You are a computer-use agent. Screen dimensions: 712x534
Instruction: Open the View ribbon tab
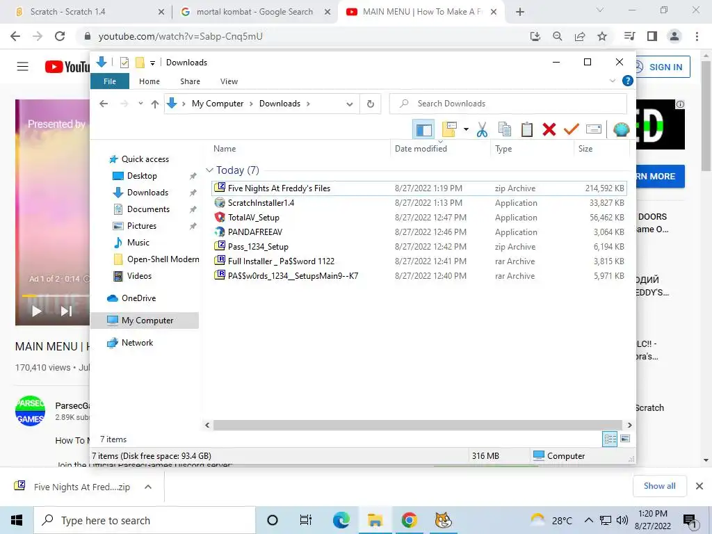tap(229, 81)
